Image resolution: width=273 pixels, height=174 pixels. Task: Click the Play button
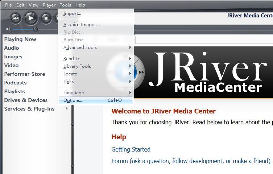[x=31, y=18]
